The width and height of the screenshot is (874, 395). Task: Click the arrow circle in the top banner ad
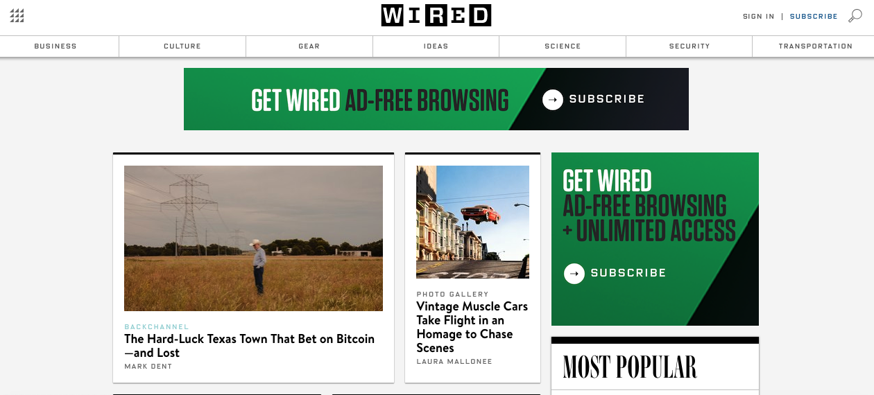pyautogui.click(x=553, y=100)
